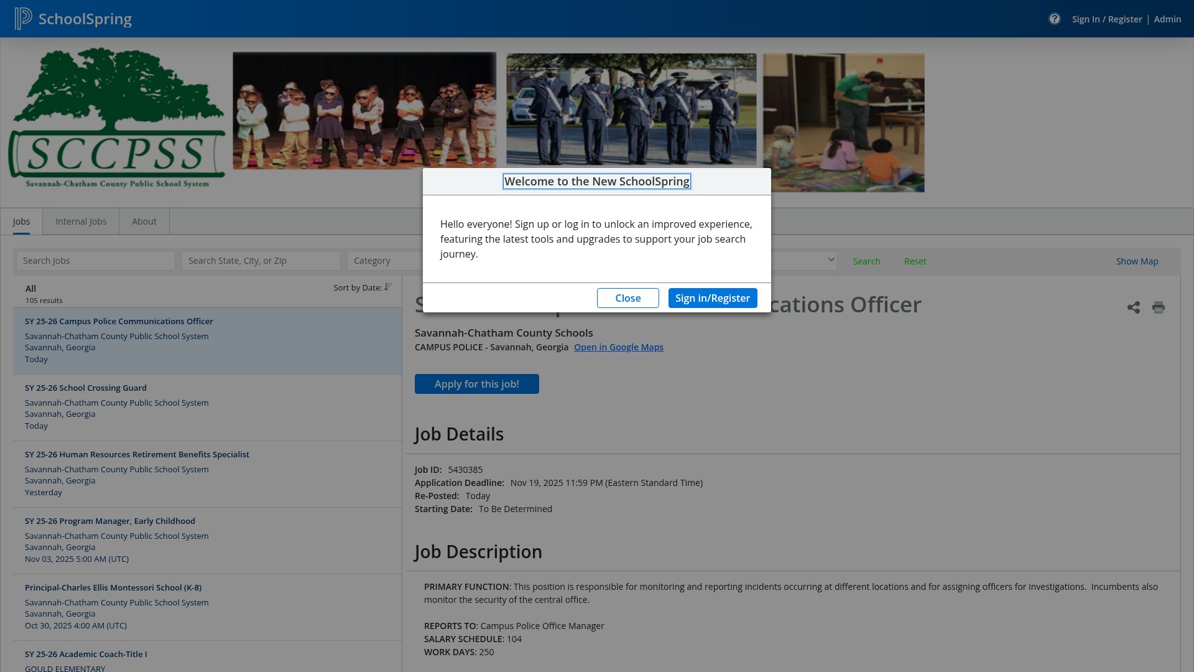Open the Admin link
Screen dimensions: 1194x672
tap(1167, 19)
